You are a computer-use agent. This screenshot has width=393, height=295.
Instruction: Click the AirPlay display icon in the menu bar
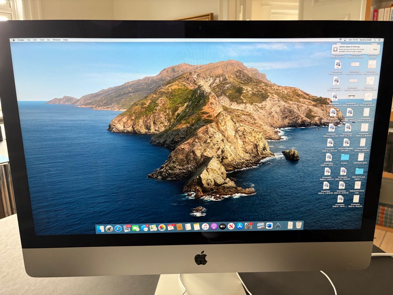pos(345,40)
